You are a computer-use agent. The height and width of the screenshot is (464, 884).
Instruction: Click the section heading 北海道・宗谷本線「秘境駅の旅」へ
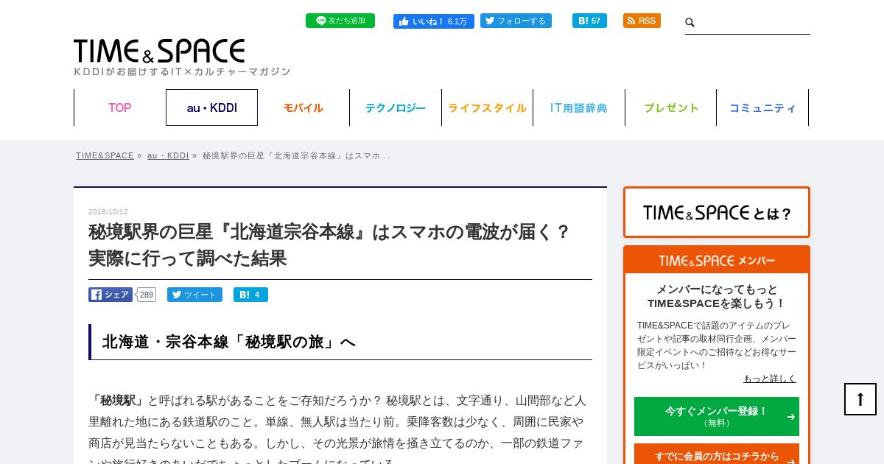[x=229, y=342]
